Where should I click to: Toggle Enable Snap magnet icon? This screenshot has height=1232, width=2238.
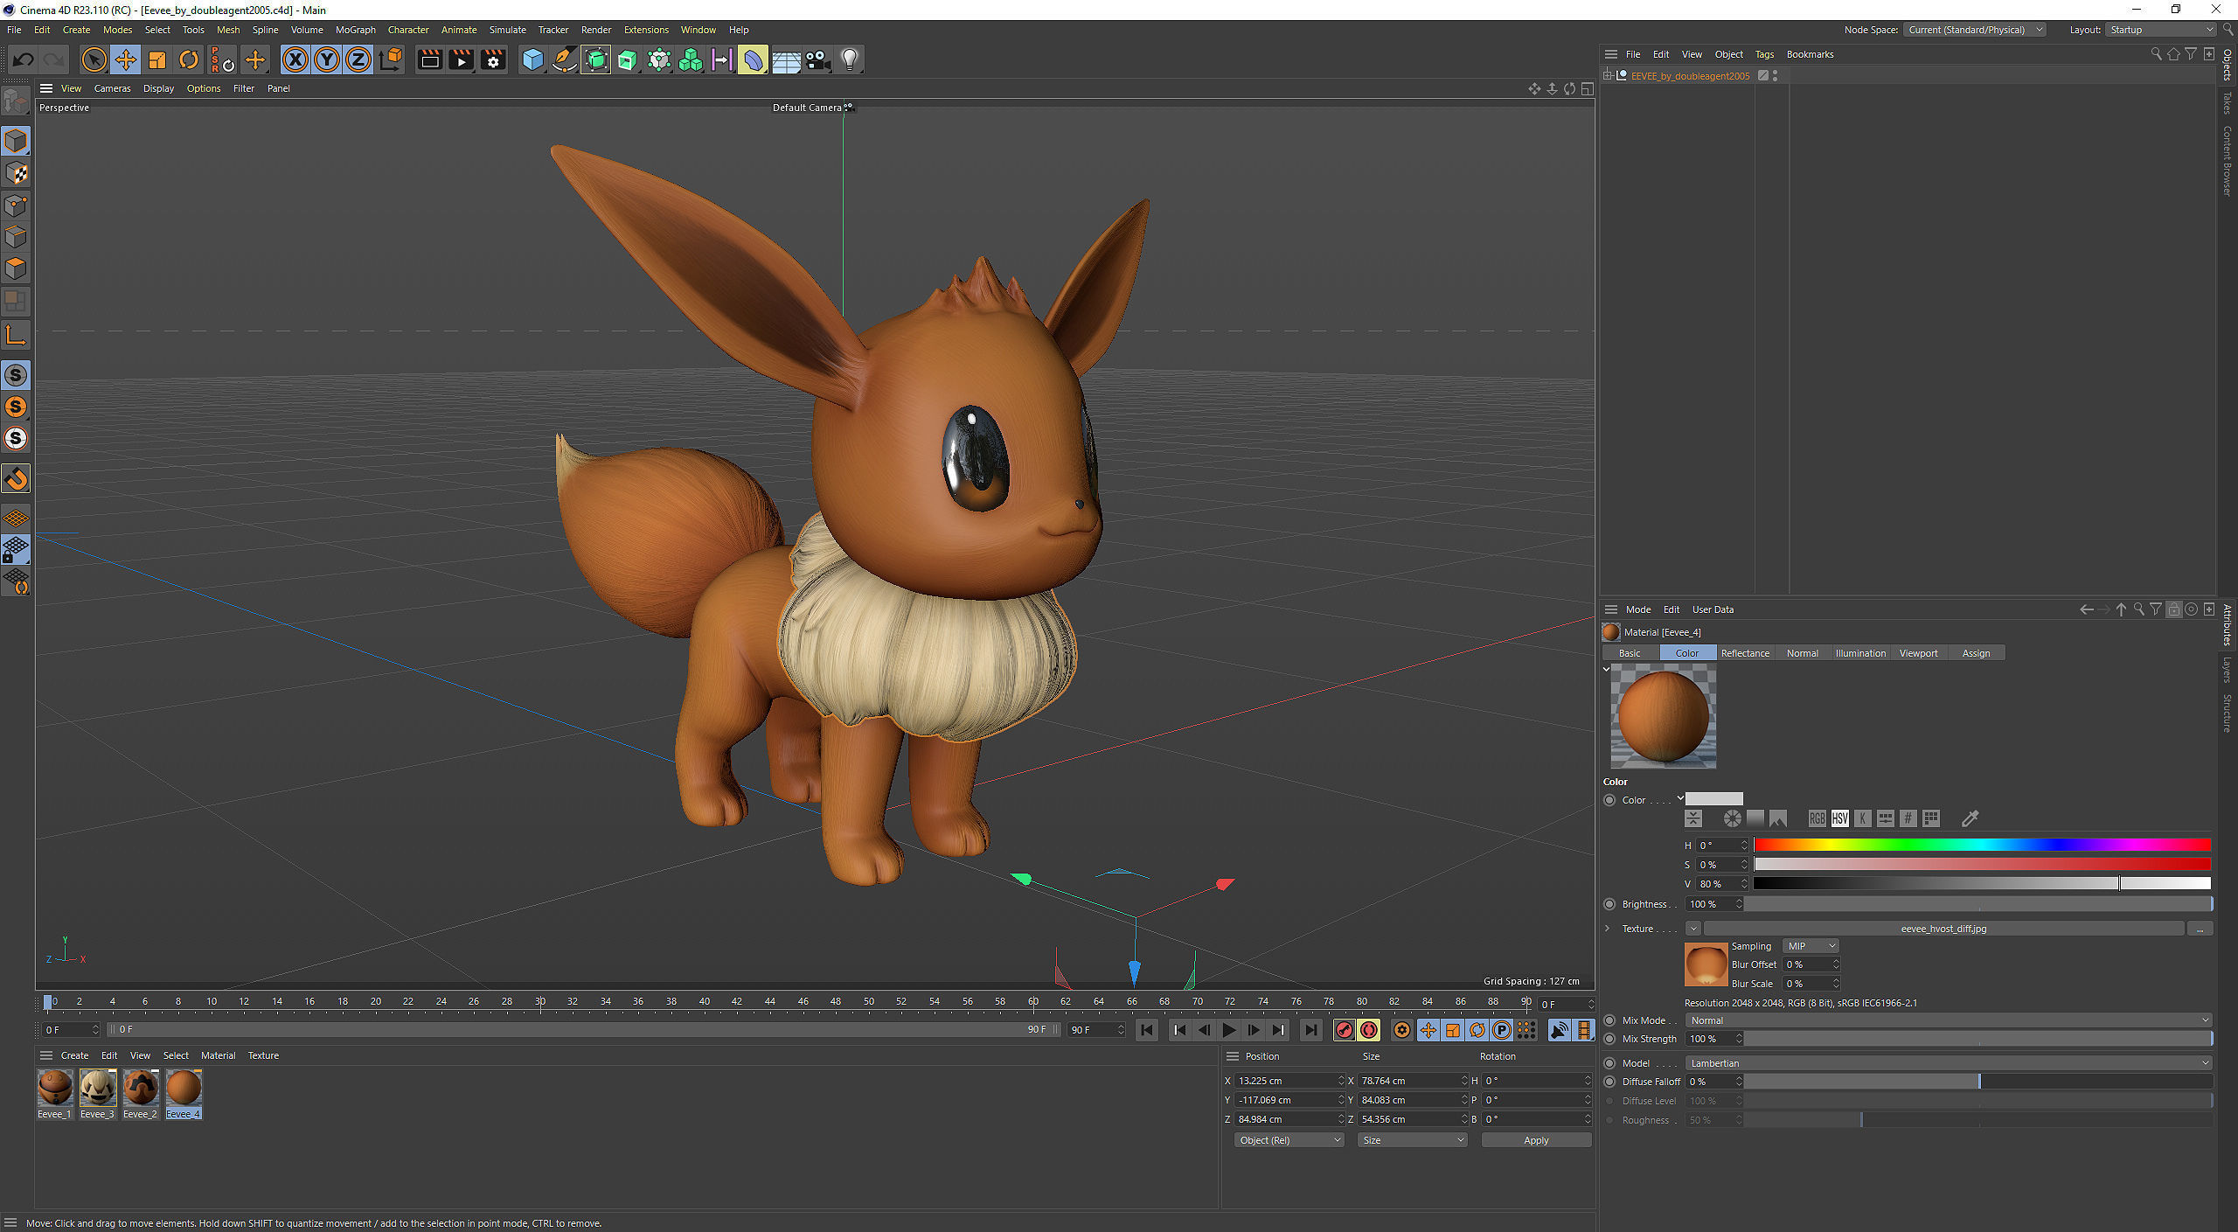[x=16, y=478]
